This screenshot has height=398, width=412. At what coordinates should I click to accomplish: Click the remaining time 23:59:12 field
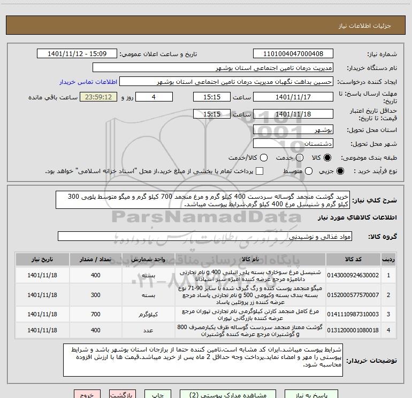[x=98, y=97]
